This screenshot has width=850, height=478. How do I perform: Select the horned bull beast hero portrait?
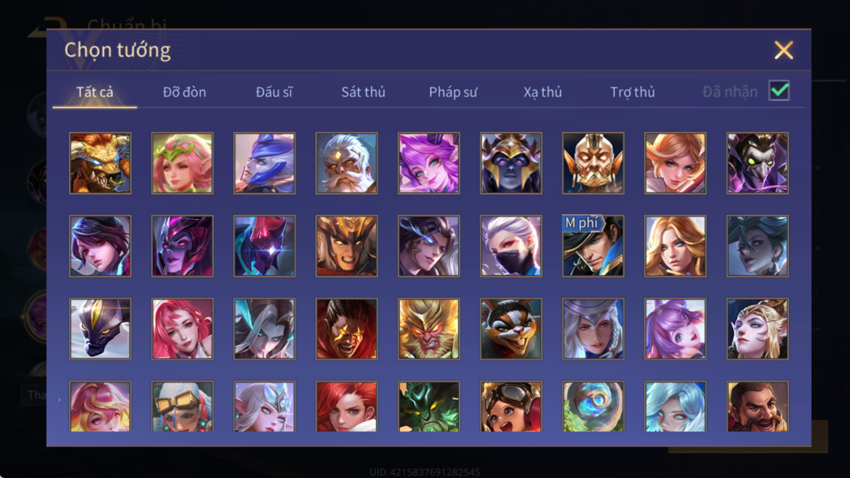(100, 164)
